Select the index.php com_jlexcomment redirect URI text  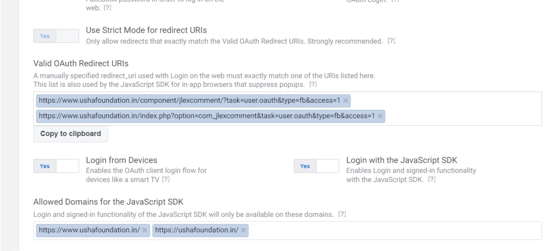point(206,116)
